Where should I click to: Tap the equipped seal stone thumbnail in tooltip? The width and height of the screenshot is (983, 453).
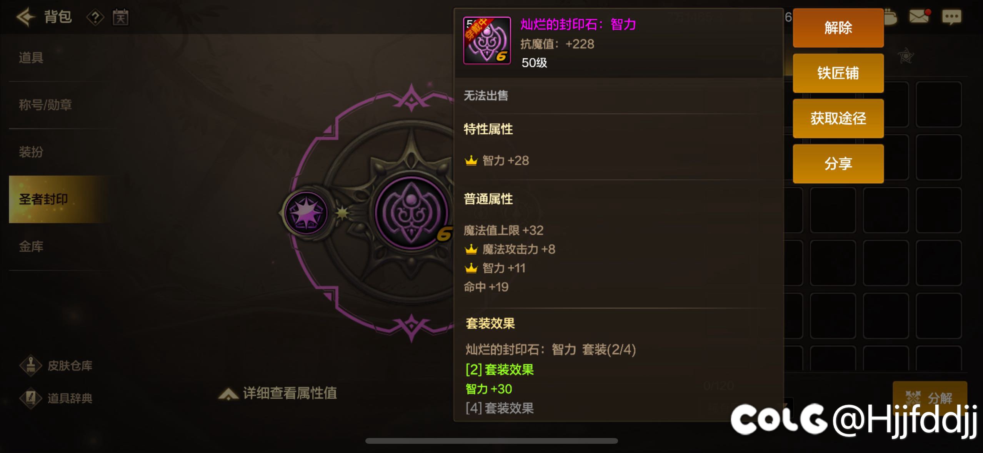pyautogui.click(x=487, y=40)
